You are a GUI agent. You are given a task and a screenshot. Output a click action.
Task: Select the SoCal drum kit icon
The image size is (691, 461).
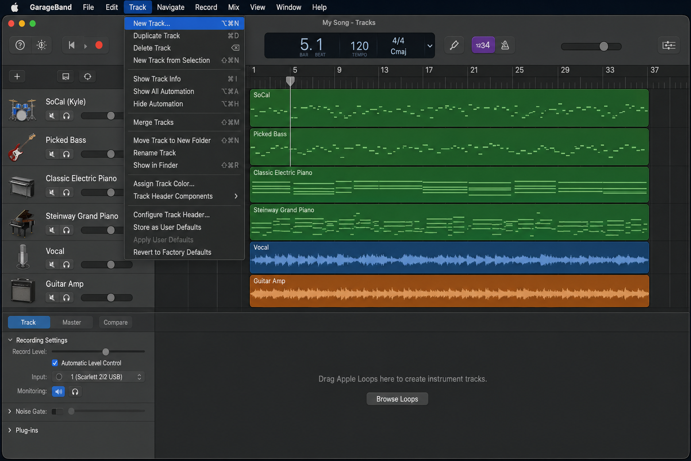click(x=22, y=109)
